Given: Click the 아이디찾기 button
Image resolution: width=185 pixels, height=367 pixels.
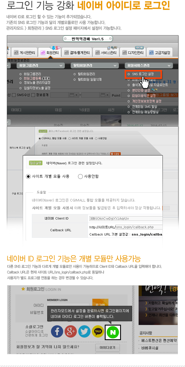Looking at the screenshot, I should coord(107,348).
